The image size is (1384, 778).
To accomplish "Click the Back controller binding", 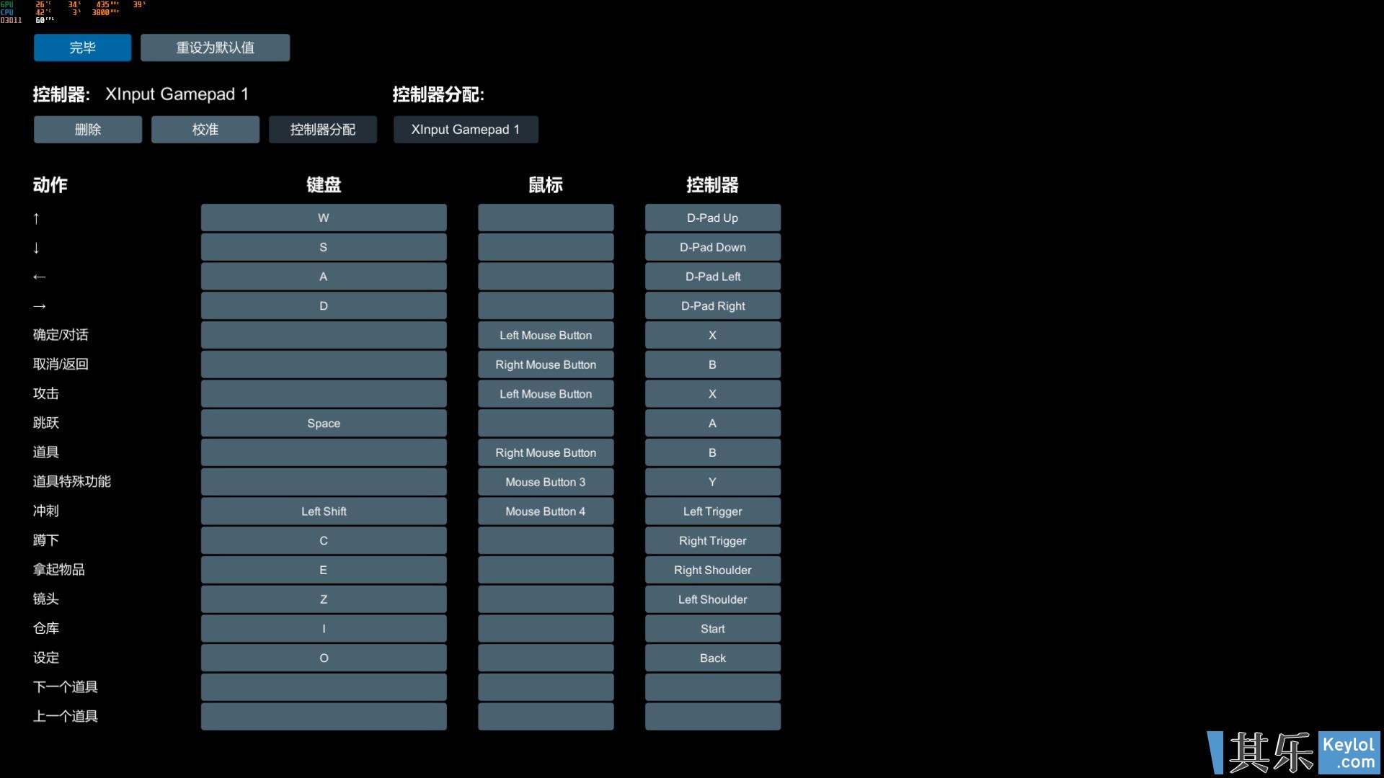I will pos(712,658).
